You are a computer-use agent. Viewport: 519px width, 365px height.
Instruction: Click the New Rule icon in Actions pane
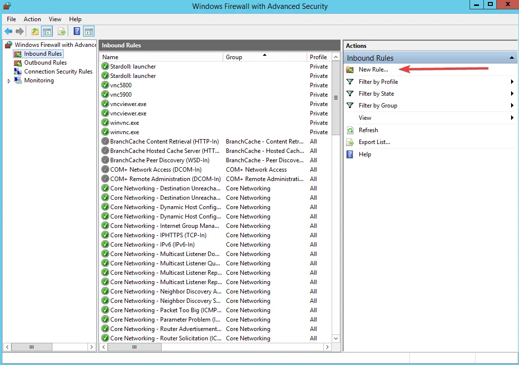[350, 70]
